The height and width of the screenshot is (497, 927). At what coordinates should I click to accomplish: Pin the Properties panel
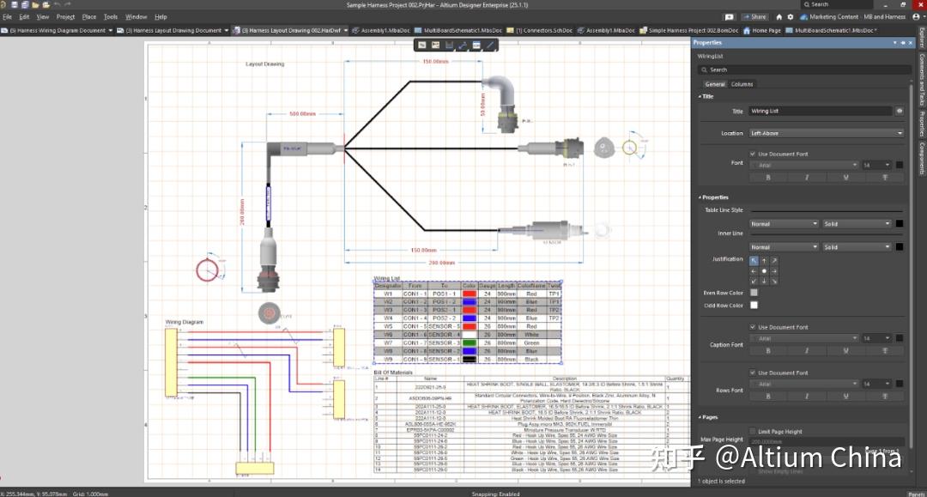(x=903, y=43)
